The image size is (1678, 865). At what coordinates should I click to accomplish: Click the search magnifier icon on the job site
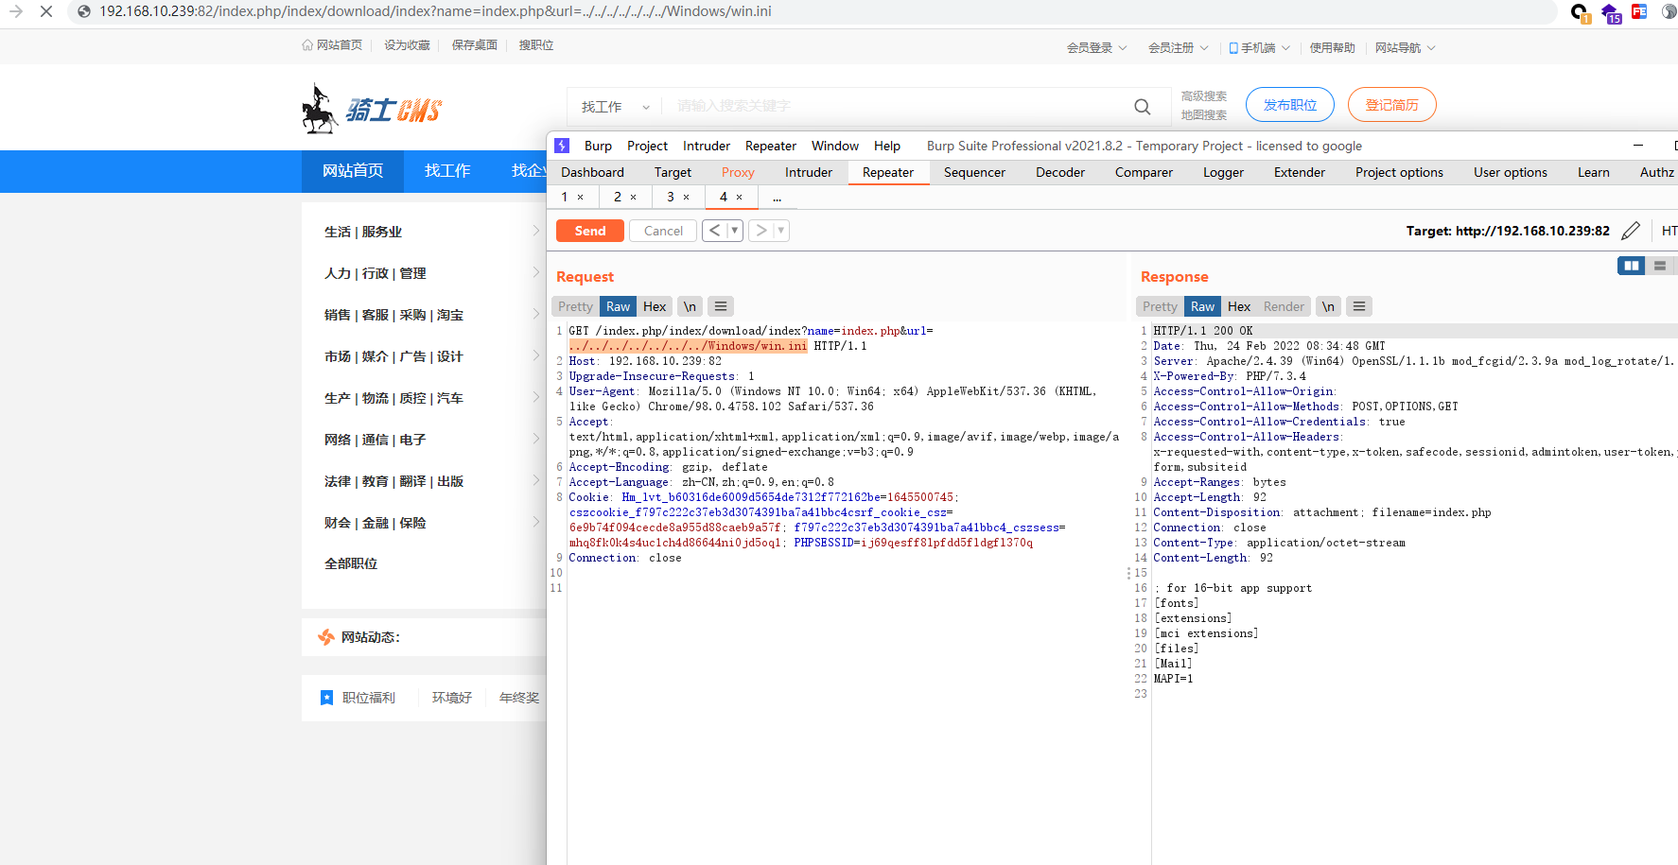pyautogui.click(x=1142, y=106)
